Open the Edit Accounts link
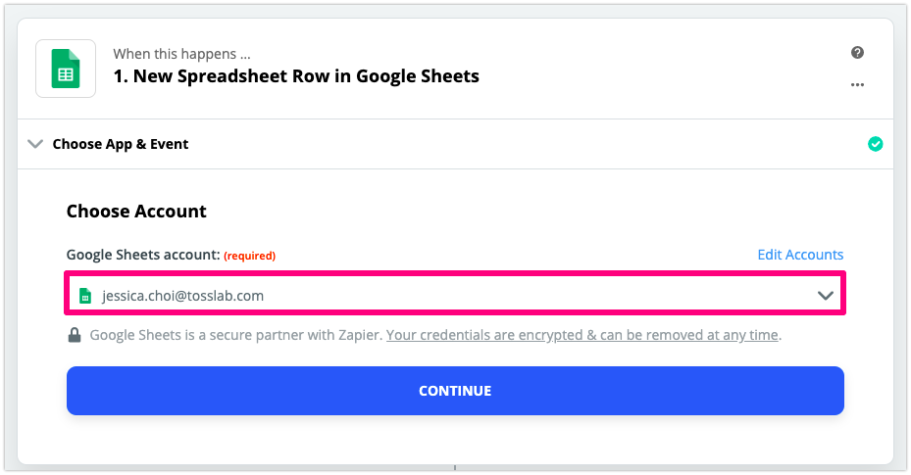 click(x=800, y=255)
